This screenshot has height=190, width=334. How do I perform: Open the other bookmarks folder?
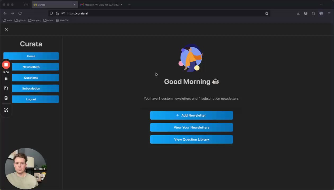coord(48,20)
